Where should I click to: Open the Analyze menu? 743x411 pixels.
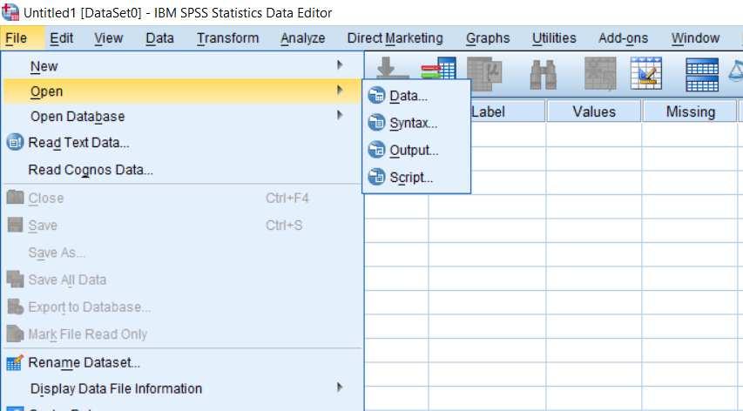pyautogui.click(x=303, y=38)
